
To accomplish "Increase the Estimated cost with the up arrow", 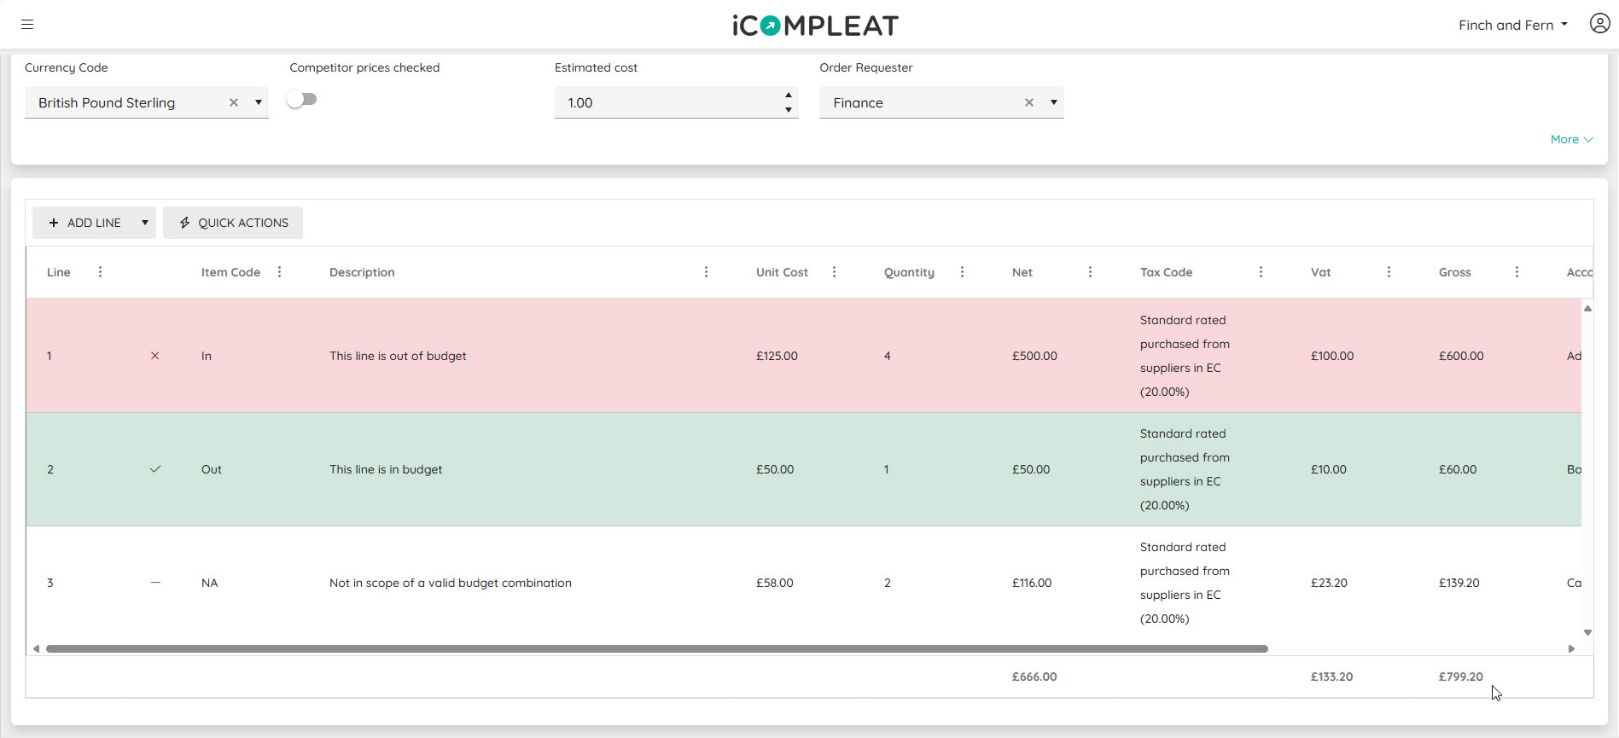I will point(789,96).
